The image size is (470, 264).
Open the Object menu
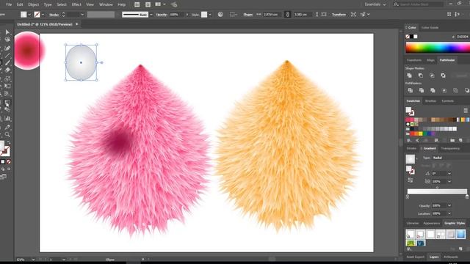tap(33, 4)
